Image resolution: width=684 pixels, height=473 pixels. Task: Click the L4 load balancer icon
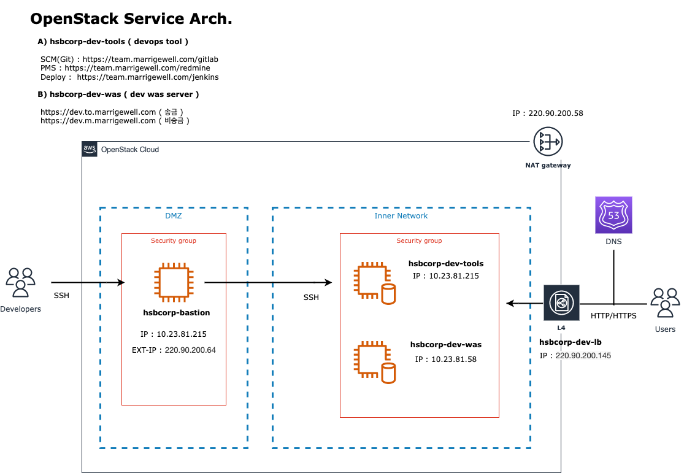point(561,303)
